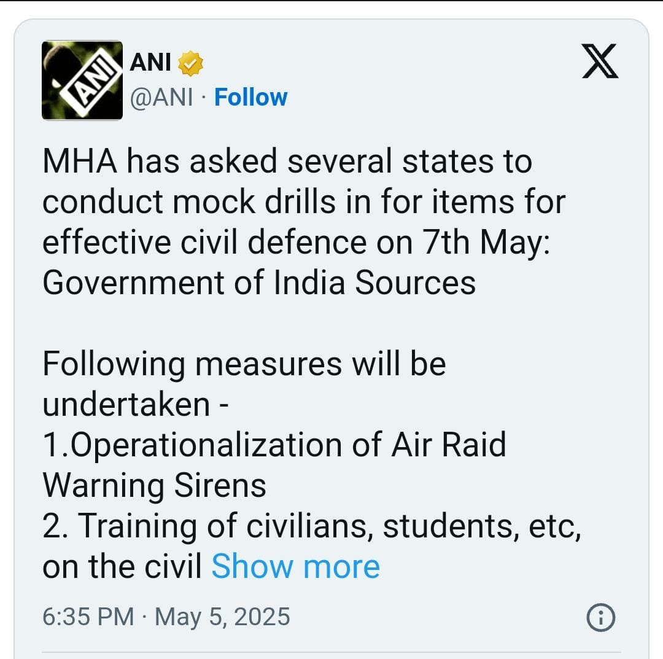
Task: Click the "Warning Sirens" line
Action: [x=154, y=486]
